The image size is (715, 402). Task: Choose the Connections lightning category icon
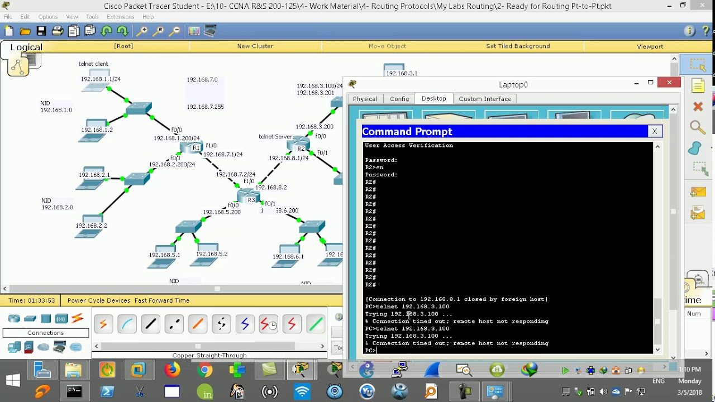(77, 319)
